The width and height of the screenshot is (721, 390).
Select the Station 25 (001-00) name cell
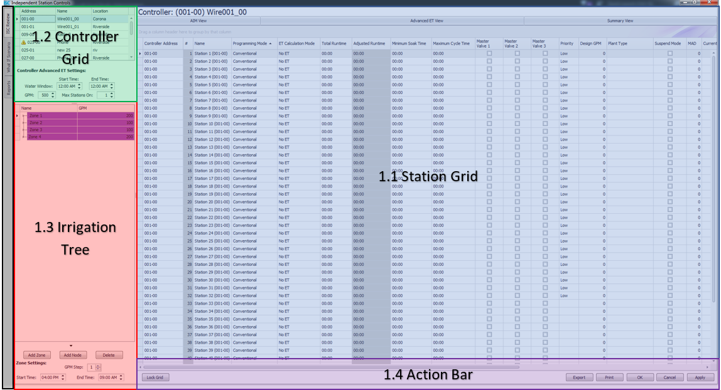(x=211, y=241)
